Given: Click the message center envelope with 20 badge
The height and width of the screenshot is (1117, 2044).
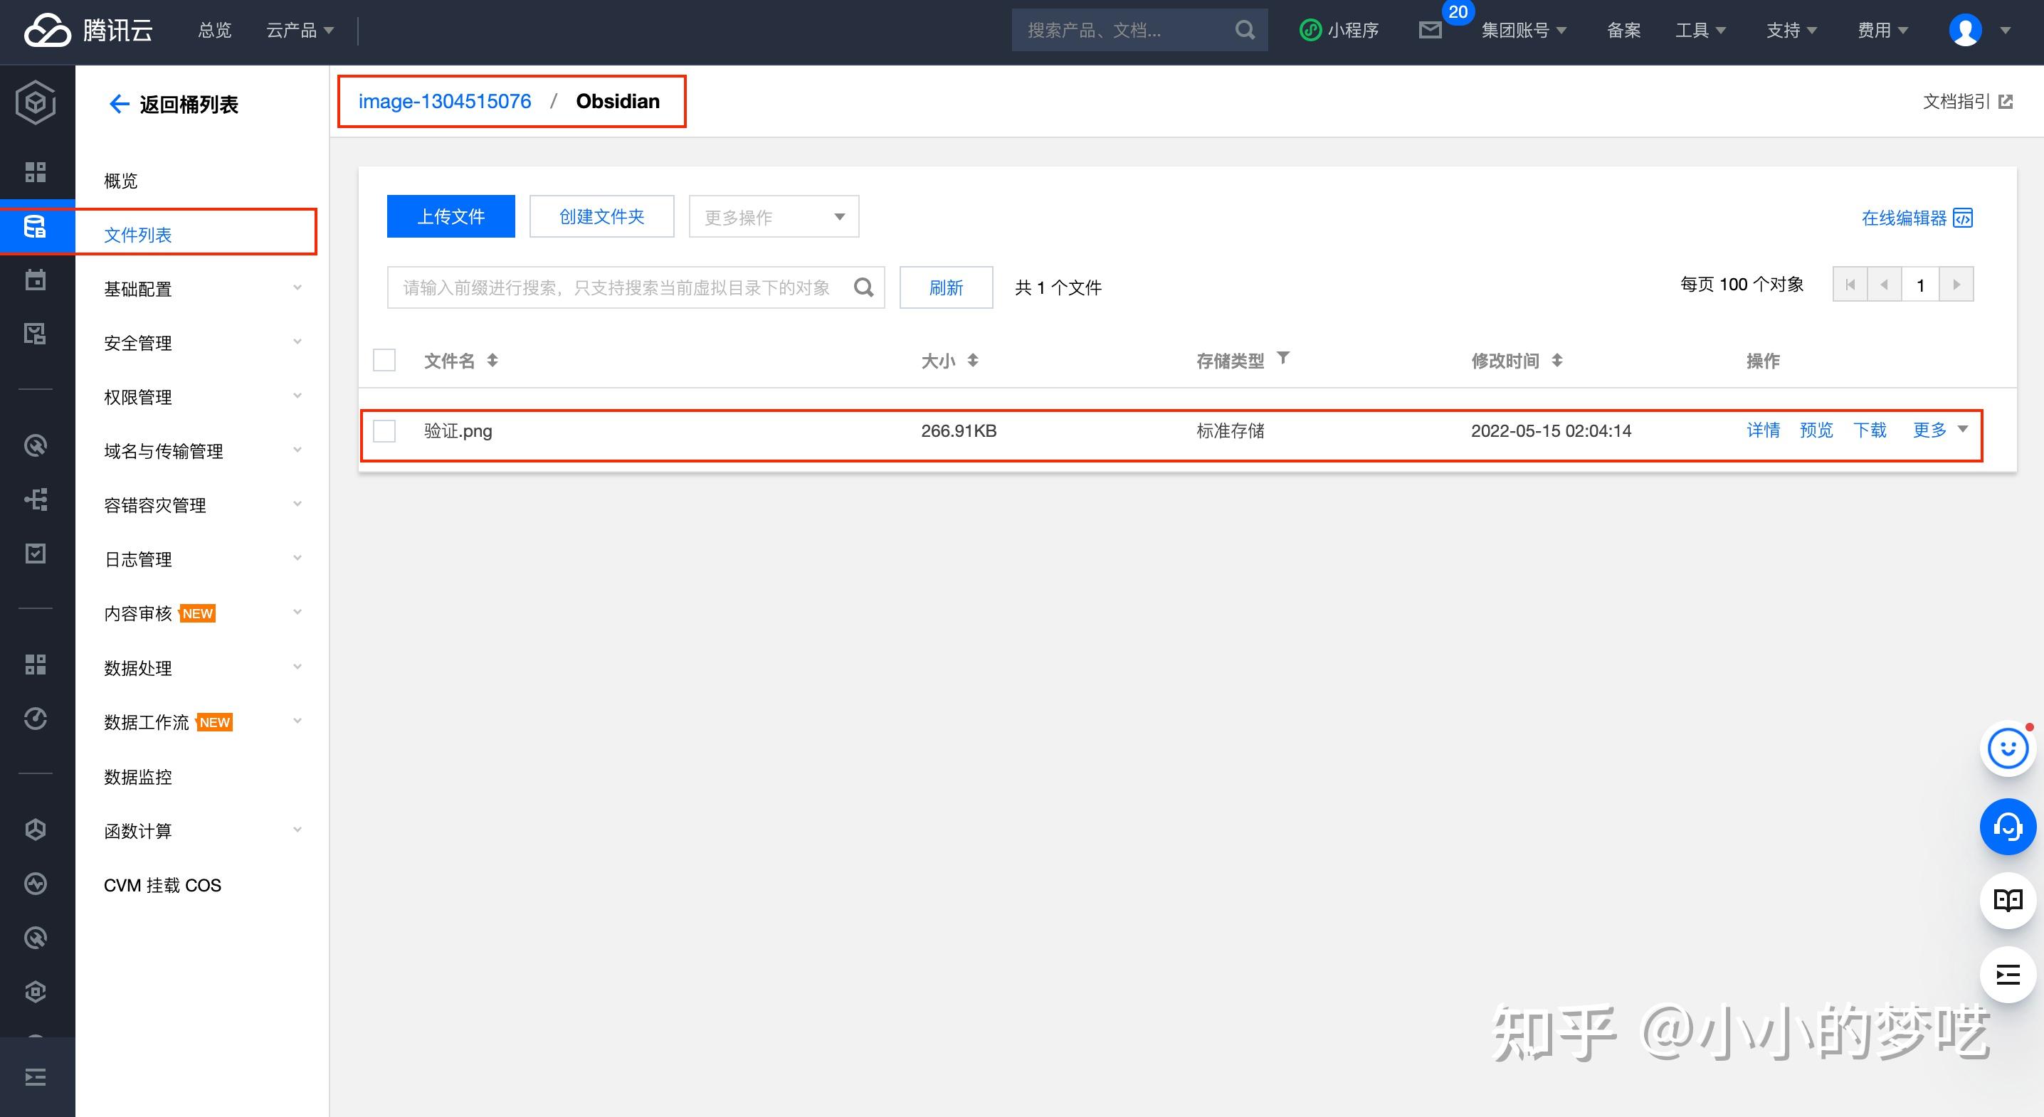Looking at the screenshot, I should coord(1431,29).
